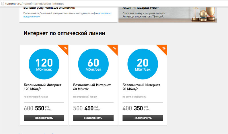The width and height of the screenshot is (228, 134).
Task: Click the blue 120 Мбит/сек circle
Action: (x=44, y=64)
